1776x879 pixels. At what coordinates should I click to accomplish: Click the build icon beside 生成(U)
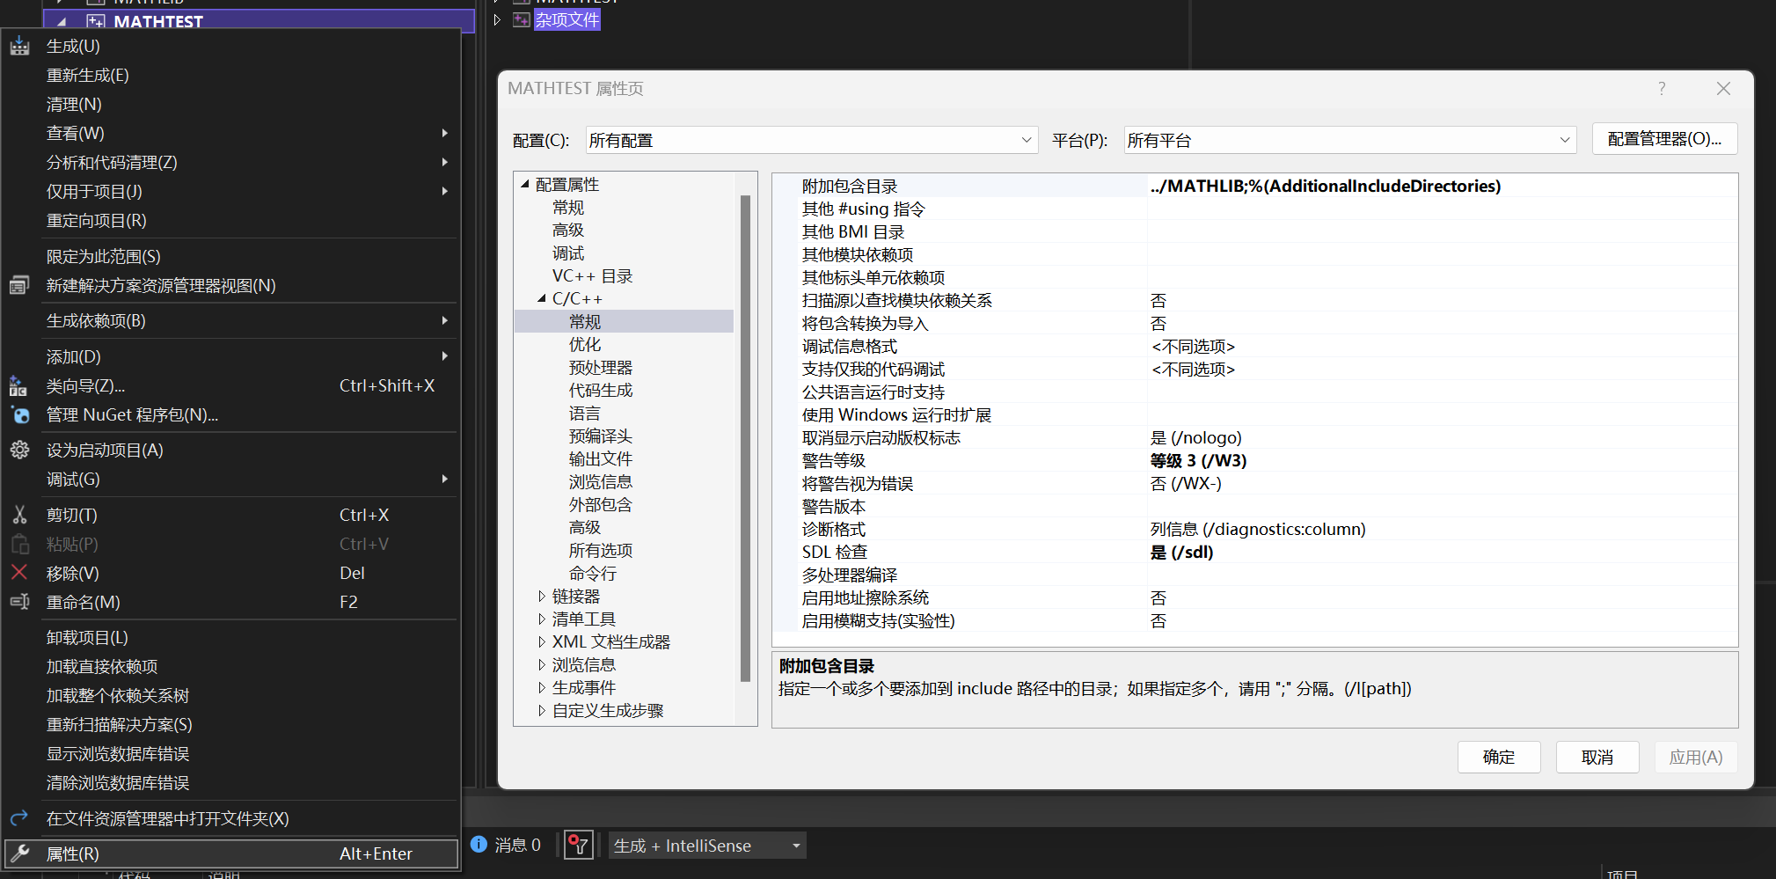(19, 47)
